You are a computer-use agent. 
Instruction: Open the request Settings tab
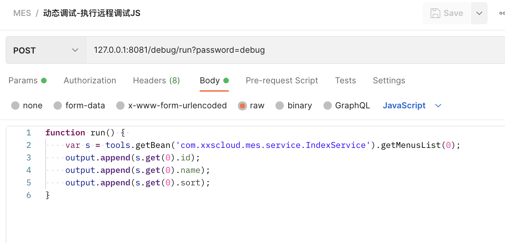389,81
